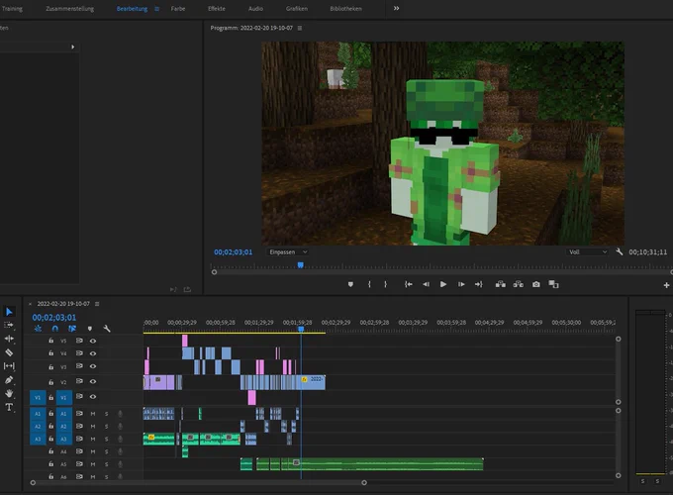673x495 pixels.
Task: Switch to Farbe workspace
Action: pos(178,9)
